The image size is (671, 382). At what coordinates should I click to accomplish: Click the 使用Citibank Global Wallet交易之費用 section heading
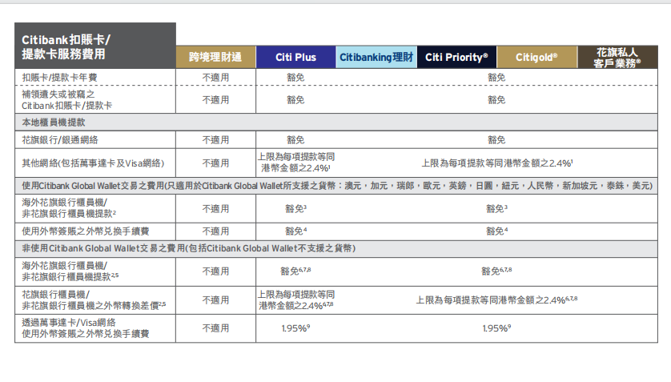[335, 186]
